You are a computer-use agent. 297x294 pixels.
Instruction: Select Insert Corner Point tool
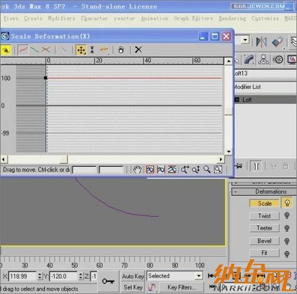(104, 50)
